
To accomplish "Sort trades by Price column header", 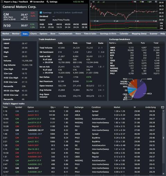I will coord(66,107).
